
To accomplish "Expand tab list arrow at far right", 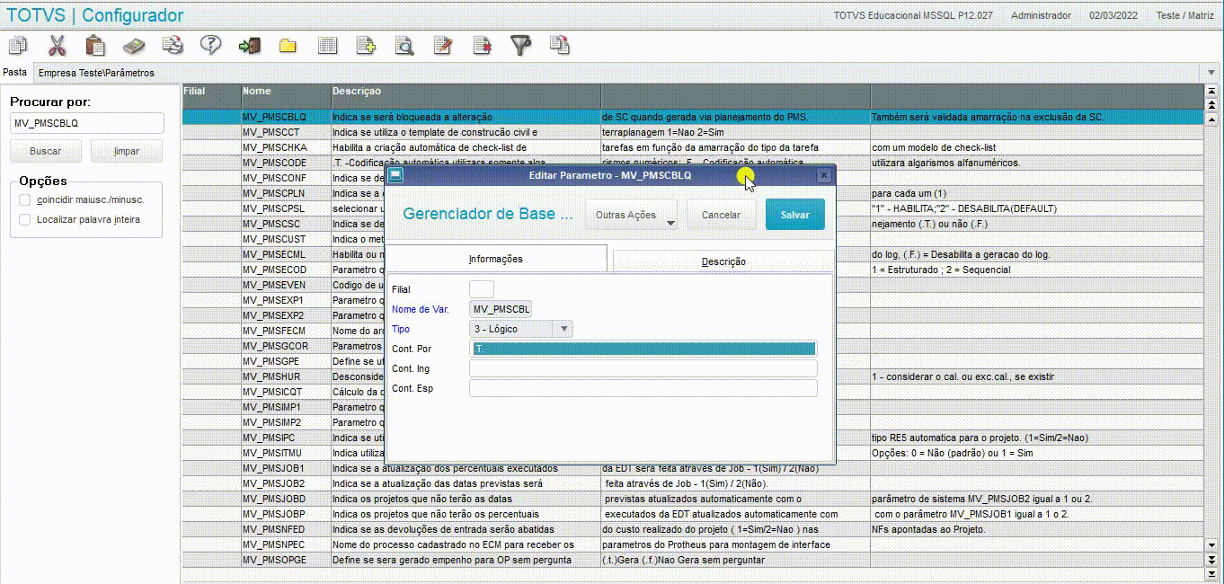I will click(x=1212, y=73).
